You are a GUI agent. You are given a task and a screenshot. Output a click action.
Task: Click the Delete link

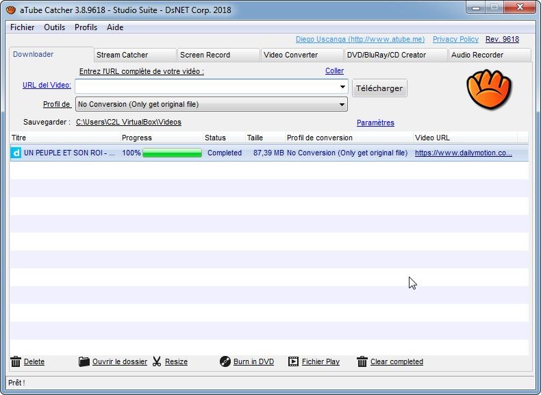tap(34, 361)
